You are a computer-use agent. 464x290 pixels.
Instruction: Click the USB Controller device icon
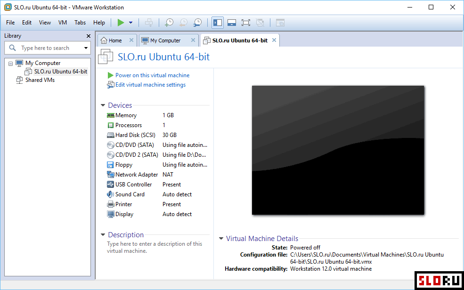point(110,185)
